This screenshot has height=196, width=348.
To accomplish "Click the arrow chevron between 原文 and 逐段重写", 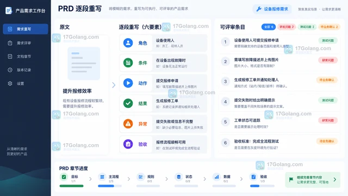I will 114,85.
